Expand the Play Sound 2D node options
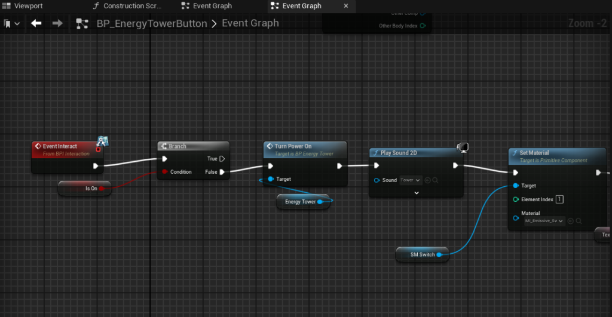 (x=416, y=192)
